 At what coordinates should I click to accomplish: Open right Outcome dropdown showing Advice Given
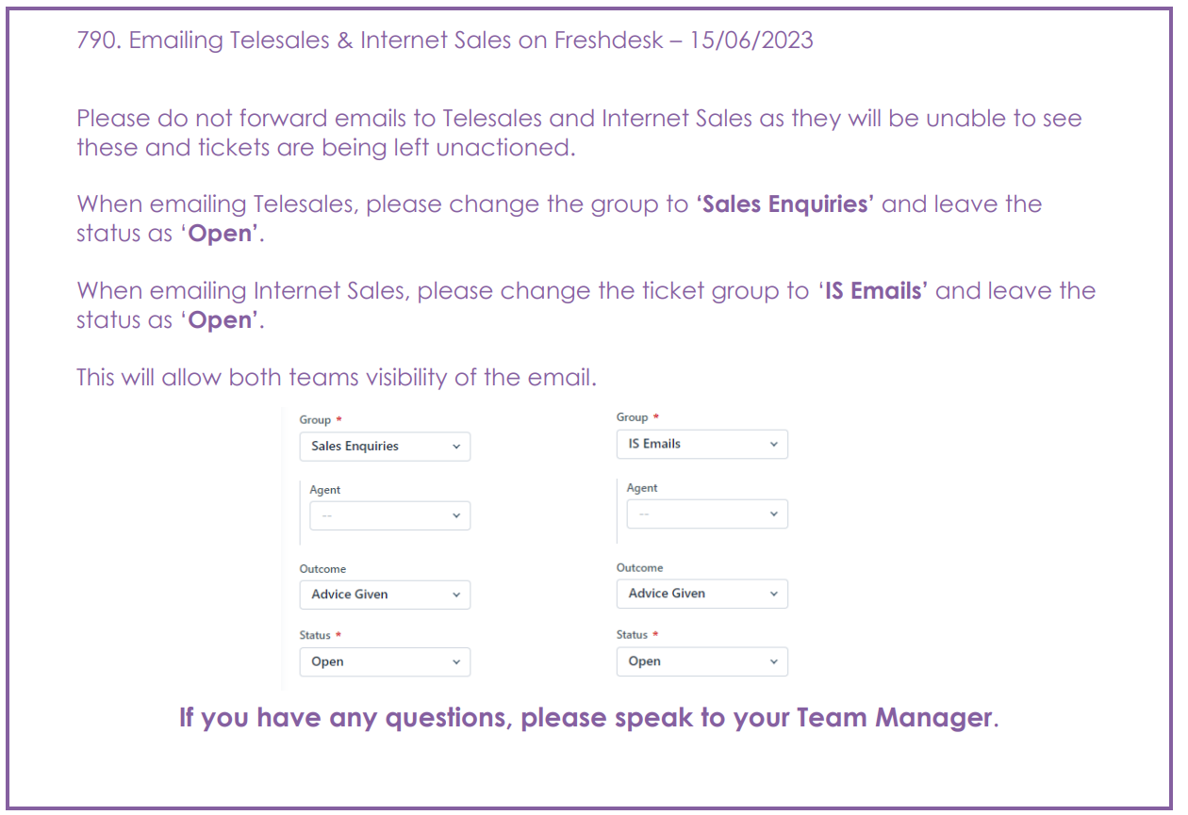(x=701, y=594)
